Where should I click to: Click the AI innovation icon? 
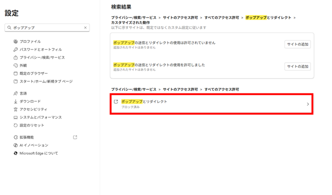click(x=15, y=145)
